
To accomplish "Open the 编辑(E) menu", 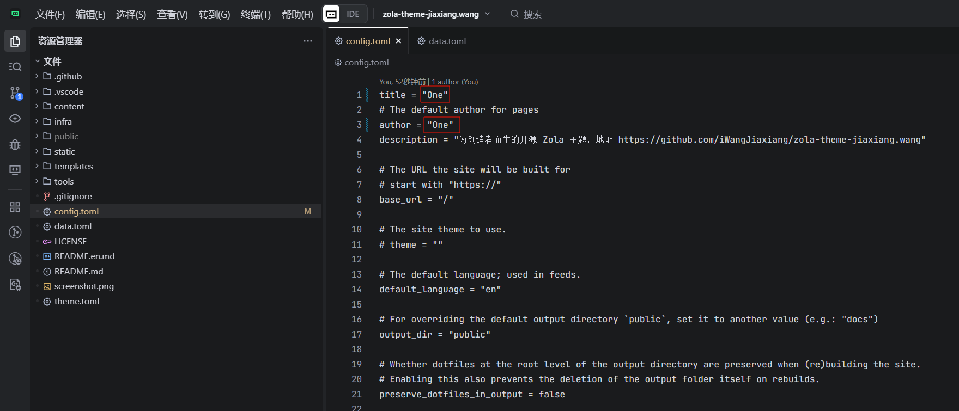I will 90,14.
